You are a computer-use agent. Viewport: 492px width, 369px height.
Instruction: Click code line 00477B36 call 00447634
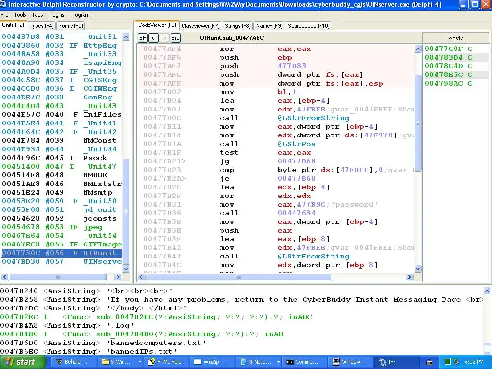tap(276, 213)
